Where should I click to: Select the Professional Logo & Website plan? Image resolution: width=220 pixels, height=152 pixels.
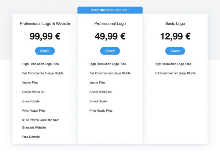tap(45, 51)
